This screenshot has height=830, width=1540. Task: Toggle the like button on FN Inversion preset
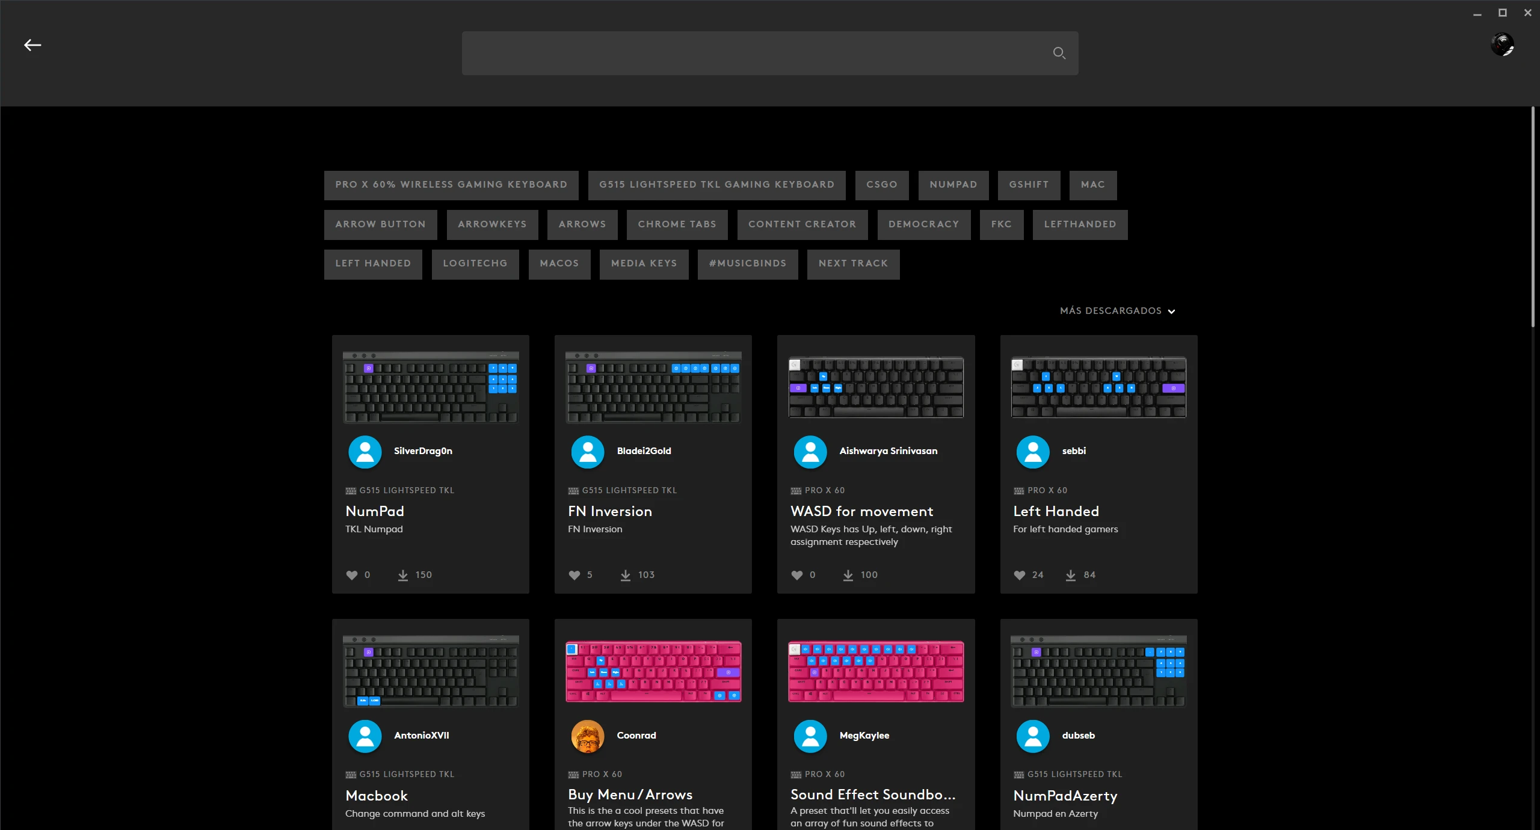[x=574, y=574]
